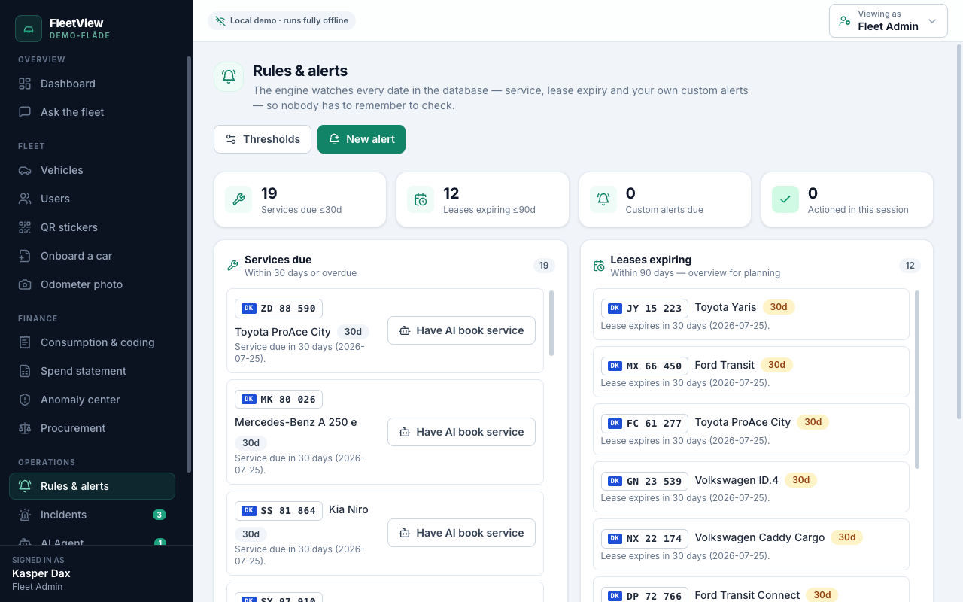Screen dimensions: 963x602
Task: Click the robot icon on Kia Niro's button
Action: click(405, 533)
